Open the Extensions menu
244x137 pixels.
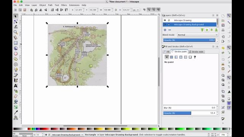click(x=74, y=5)
